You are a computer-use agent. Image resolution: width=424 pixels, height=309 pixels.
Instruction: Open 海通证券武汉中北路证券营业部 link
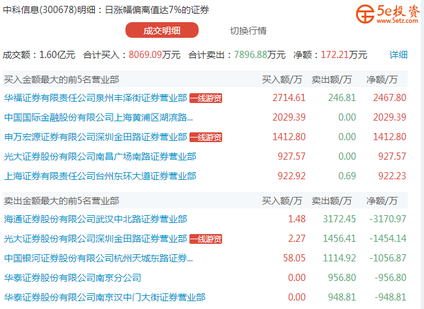click(x=95, y=219)
